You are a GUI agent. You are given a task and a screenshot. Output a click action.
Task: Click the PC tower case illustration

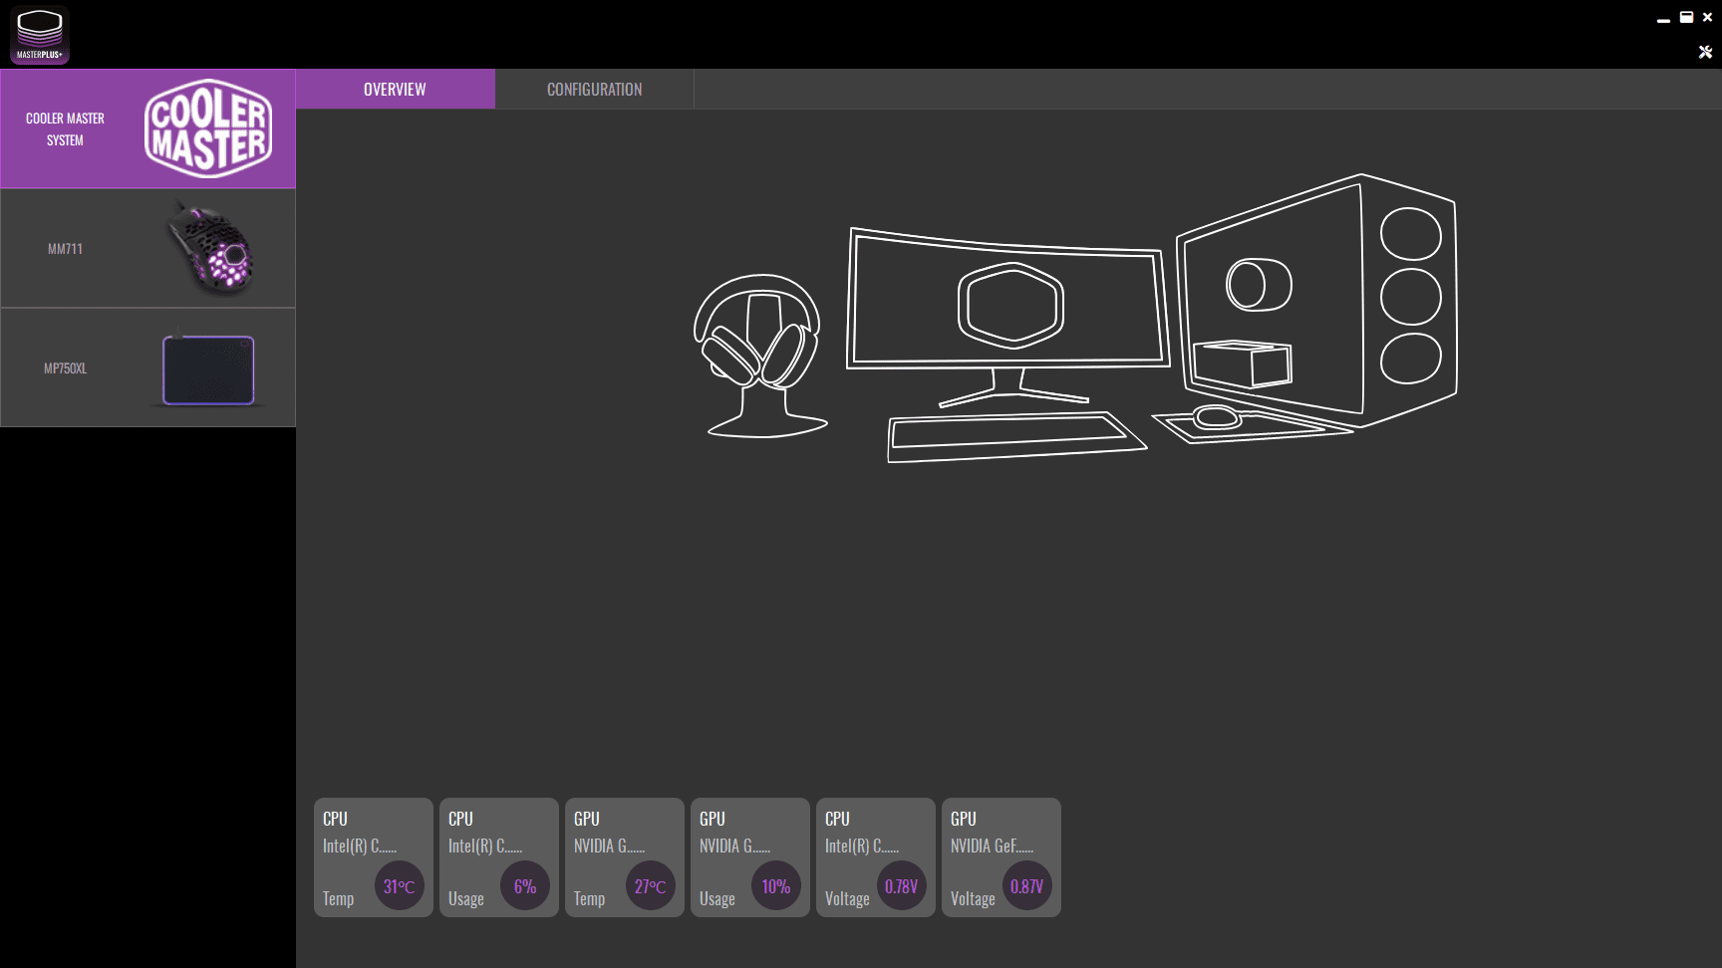coord(1316,300)
